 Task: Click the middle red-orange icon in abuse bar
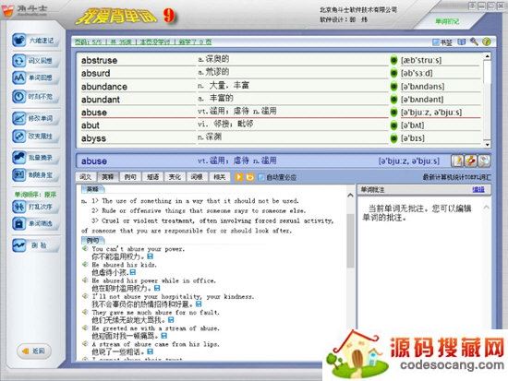pyautogui.click(x=471, y=161)
